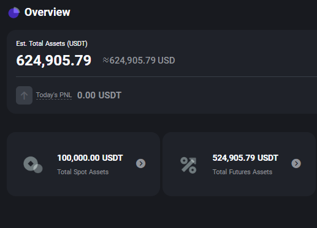Click the Total Futures Assets percent-arrow icon

tap(188, 165)
